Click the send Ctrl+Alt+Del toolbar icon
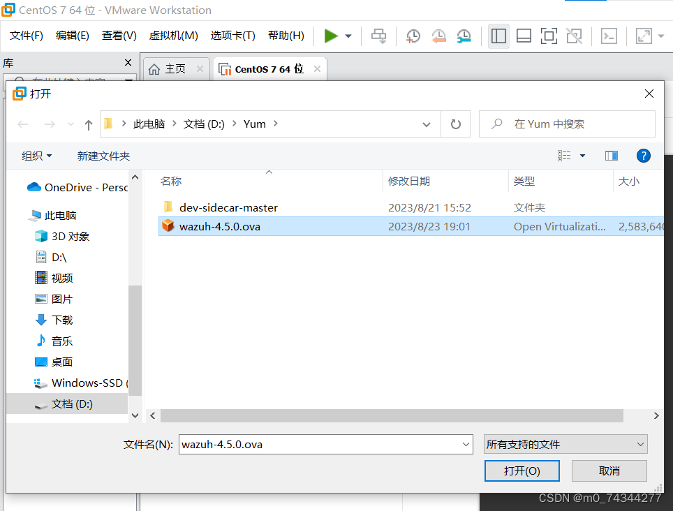 tap(378, 36)
